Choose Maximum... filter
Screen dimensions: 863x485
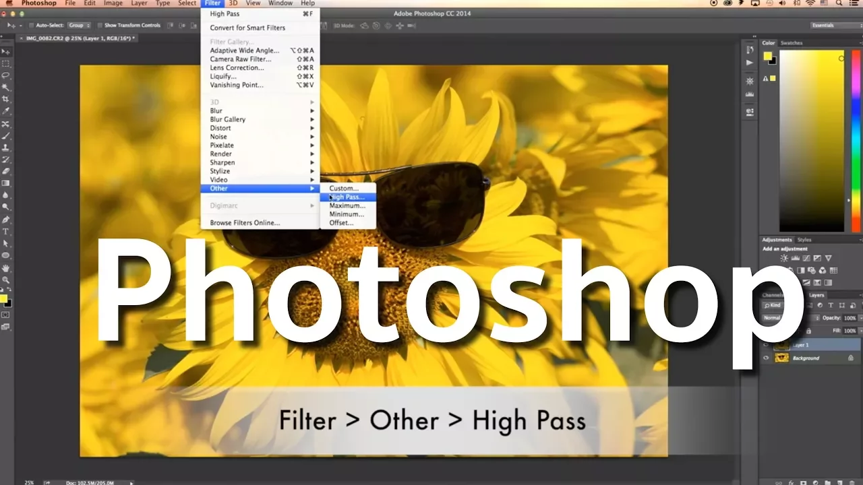pyautogui.click(x=348, y=205)
